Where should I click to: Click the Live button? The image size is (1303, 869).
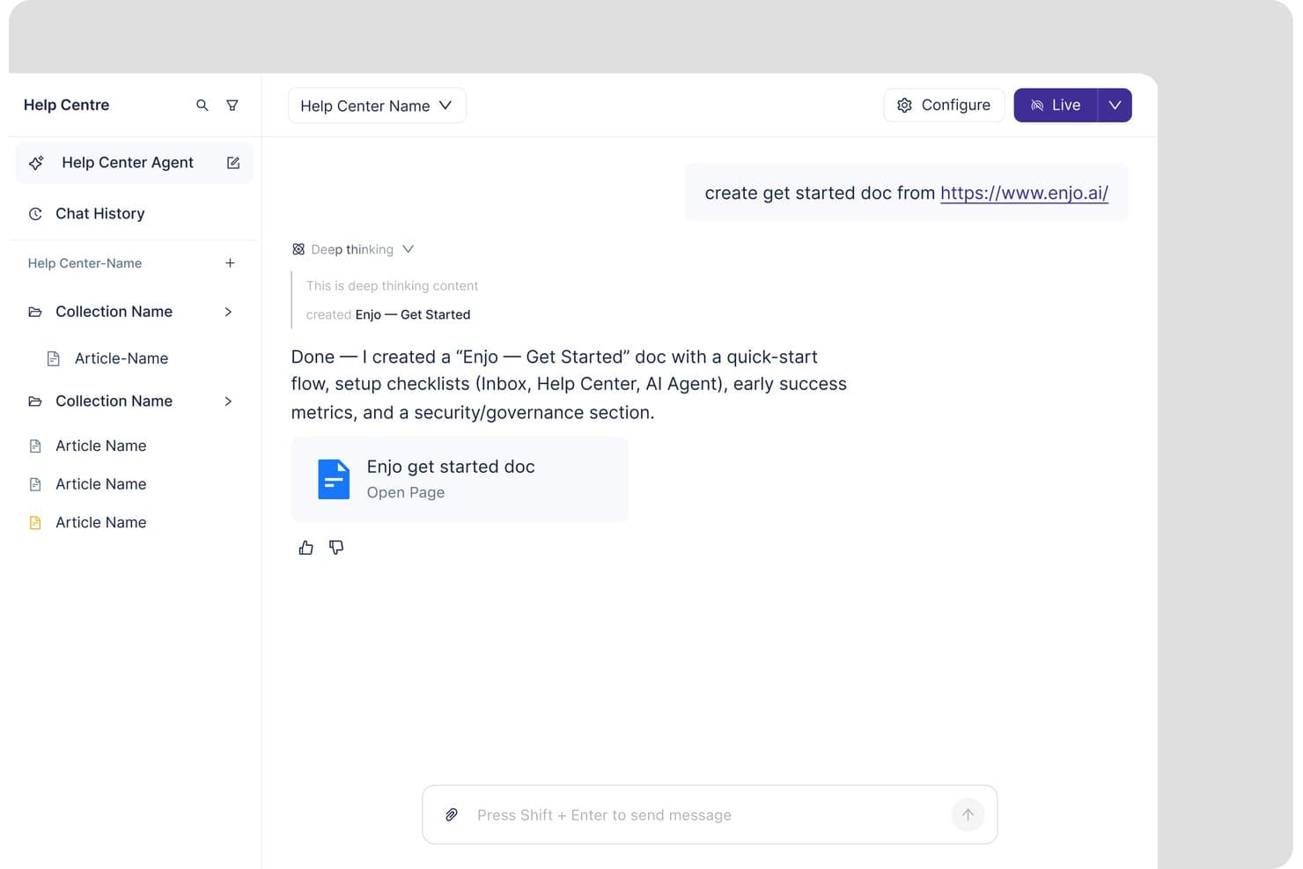[1056, 106]
